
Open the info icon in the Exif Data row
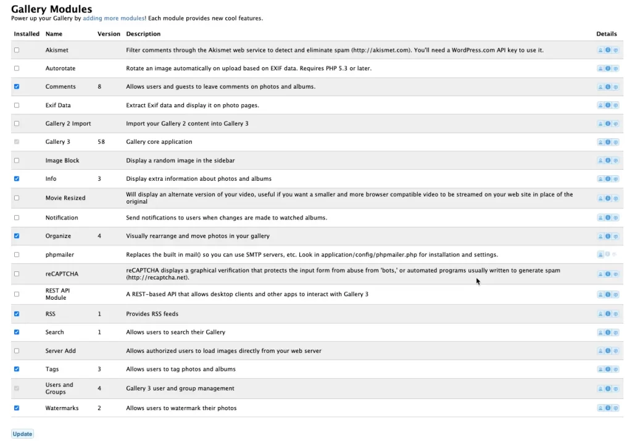[x=608, y=105]
